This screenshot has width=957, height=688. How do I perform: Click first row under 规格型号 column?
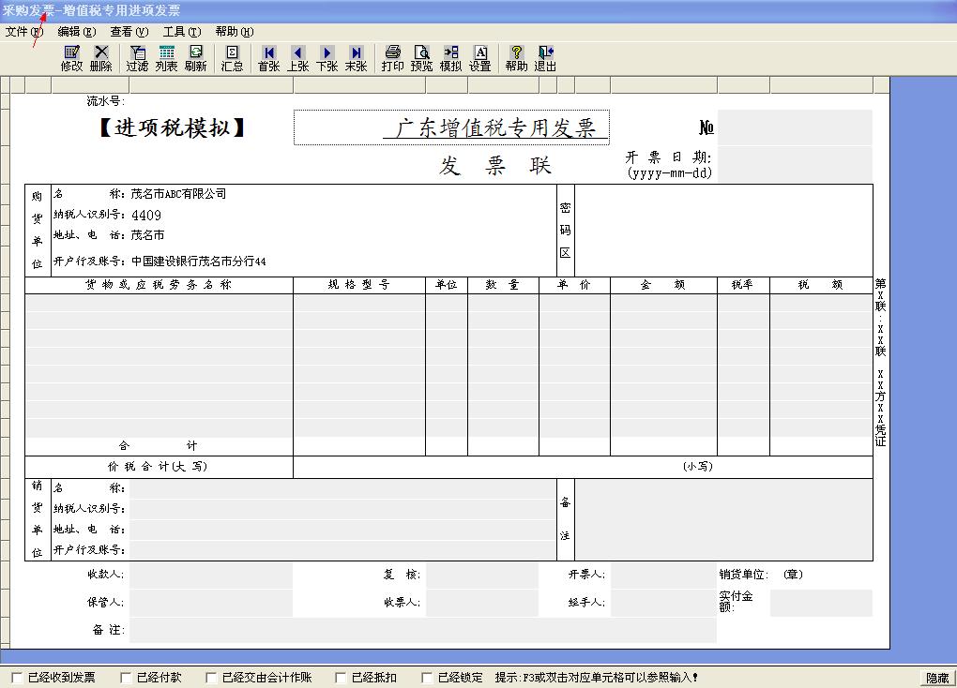point(358,303)
